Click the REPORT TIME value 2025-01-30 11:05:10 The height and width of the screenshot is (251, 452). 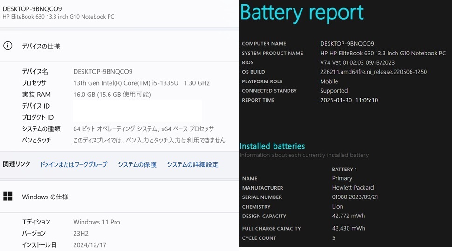[349, 100]
